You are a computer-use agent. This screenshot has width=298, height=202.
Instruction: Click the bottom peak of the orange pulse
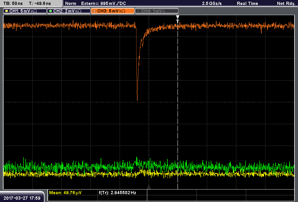pyautogui.click(x=137, y=99)
